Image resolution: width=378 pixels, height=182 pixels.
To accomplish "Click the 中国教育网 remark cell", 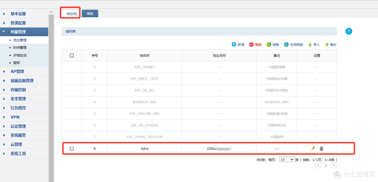I will coord(277,67).
